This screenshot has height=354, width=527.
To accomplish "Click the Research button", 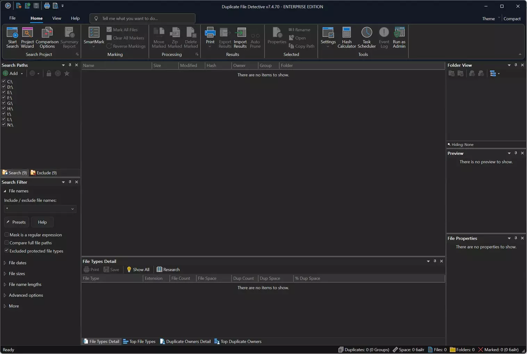I will [168, 270].
